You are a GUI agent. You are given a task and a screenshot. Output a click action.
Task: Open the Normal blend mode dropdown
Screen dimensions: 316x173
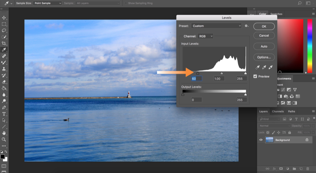[x=274, y=126]
